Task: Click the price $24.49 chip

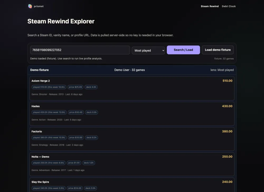Action: (75, 188)
